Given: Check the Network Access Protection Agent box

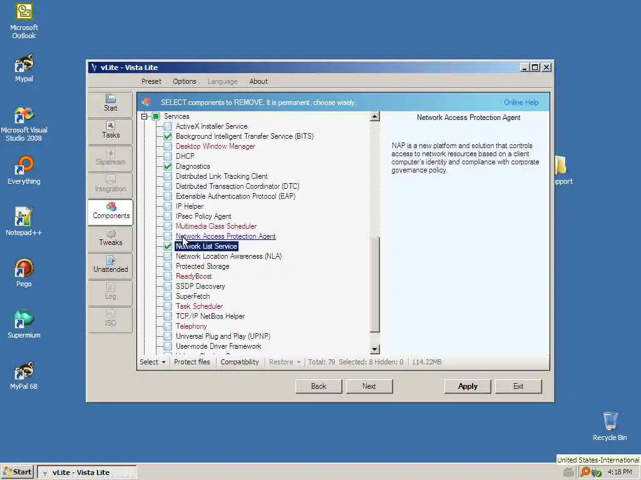Looking at the screenshot, I should pyautogui.click(x=168, y=236).
